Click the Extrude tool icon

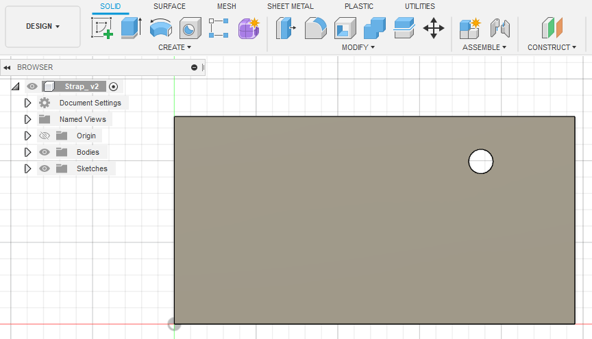pyautogui.click(x=130, y=28)
